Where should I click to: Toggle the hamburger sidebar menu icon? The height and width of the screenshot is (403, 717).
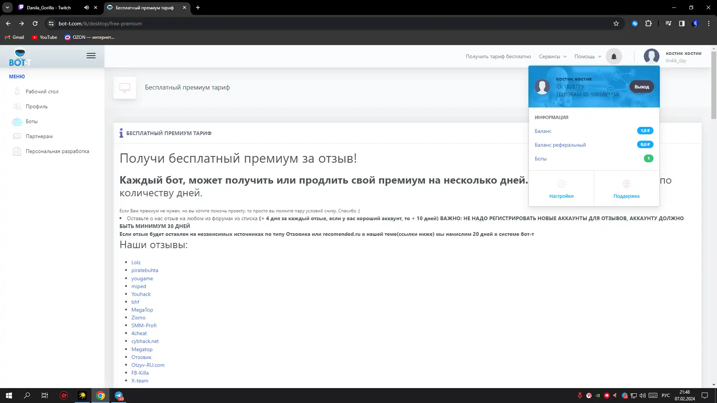[91, 56]
